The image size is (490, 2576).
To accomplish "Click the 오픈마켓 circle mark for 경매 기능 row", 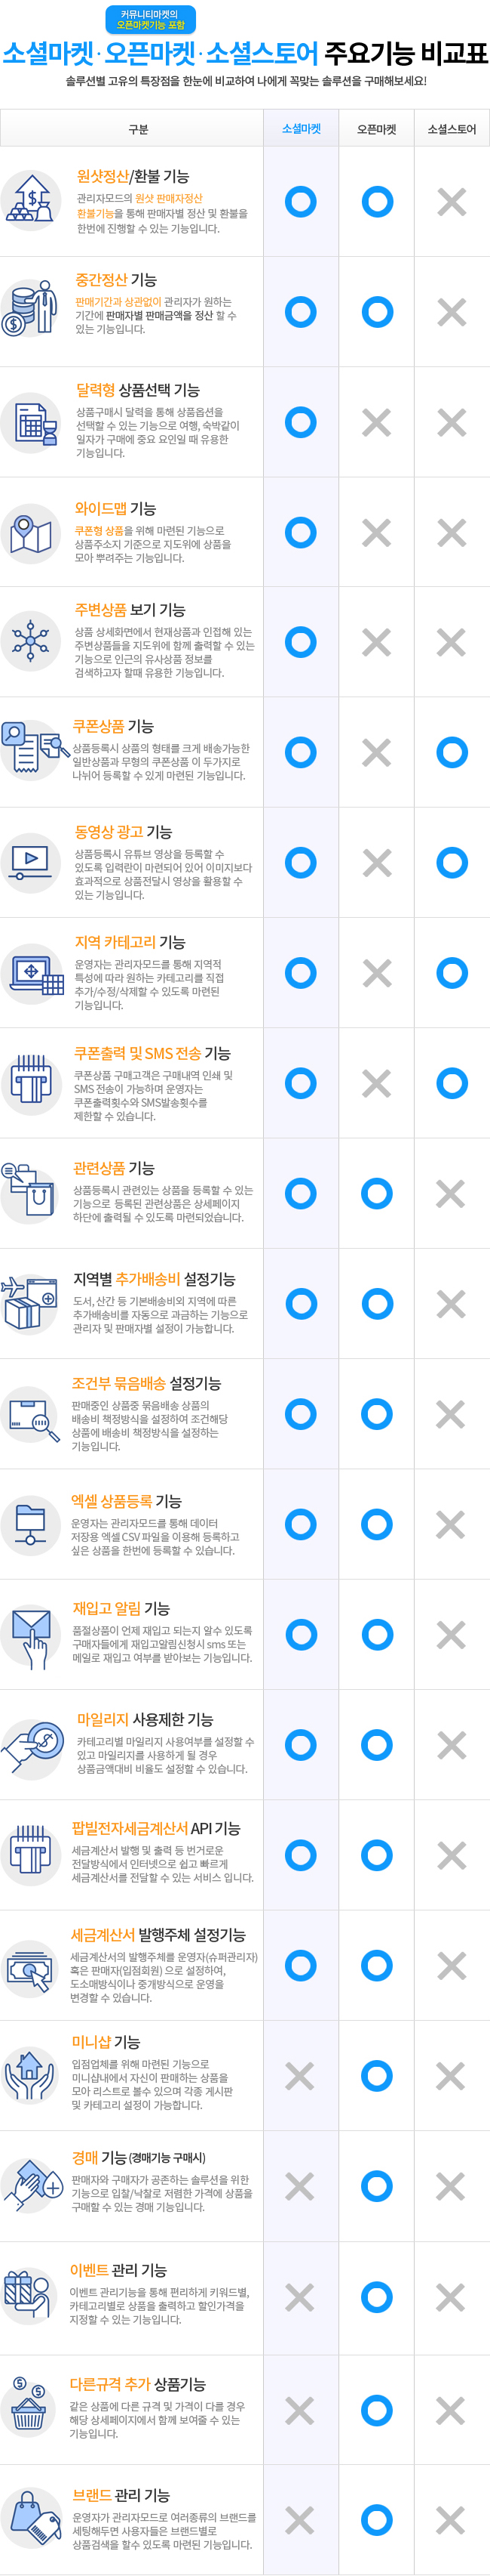I will 376,2186.
